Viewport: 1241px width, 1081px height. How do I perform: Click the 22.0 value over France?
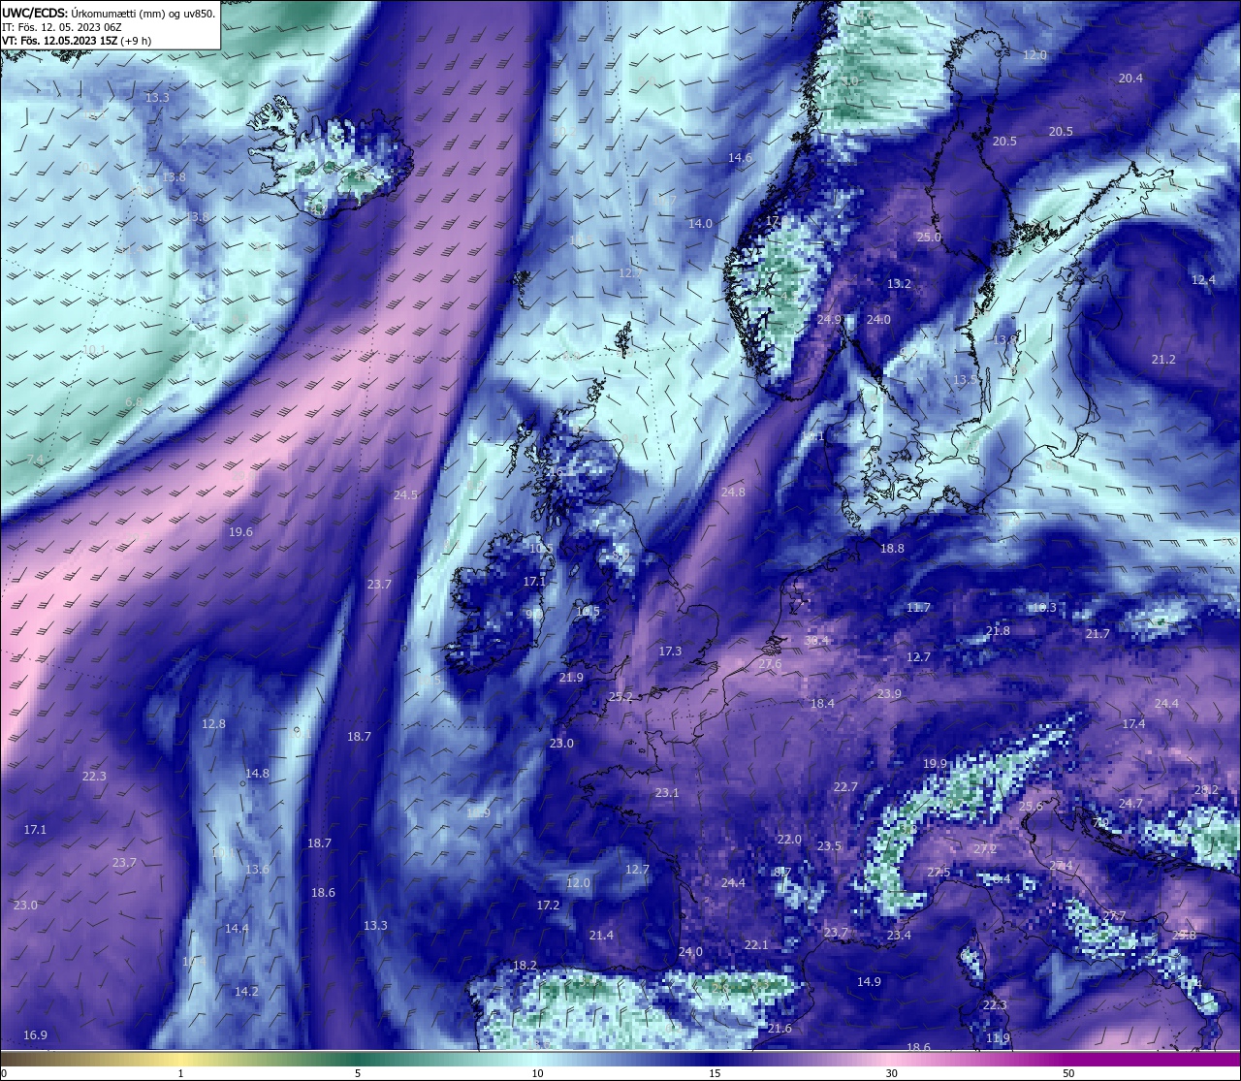[789, 840]
